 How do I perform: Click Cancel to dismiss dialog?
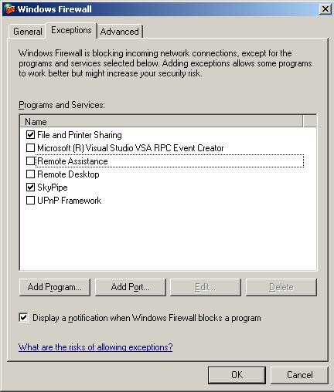tap(300, 375)
